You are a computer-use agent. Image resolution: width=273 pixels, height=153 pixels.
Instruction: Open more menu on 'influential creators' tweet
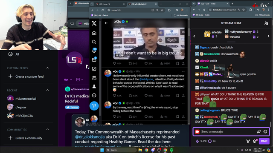tap(183, 71)
